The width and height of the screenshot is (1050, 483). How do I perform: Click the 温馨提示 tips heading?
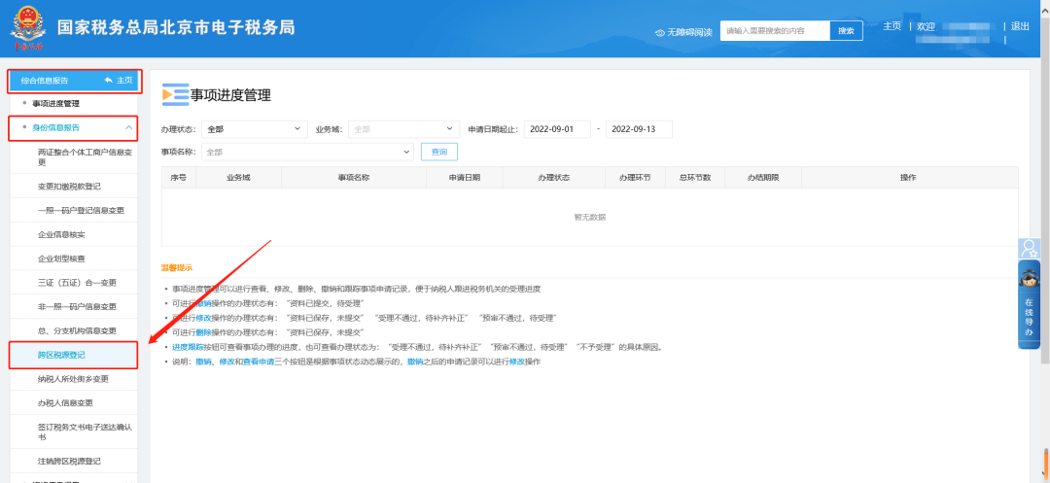coord(176,267)
